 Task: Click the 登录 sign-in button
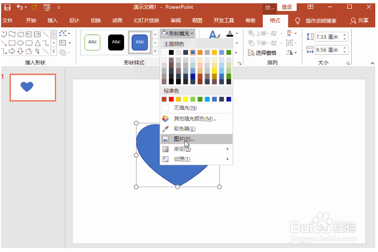tap(286, 7)
